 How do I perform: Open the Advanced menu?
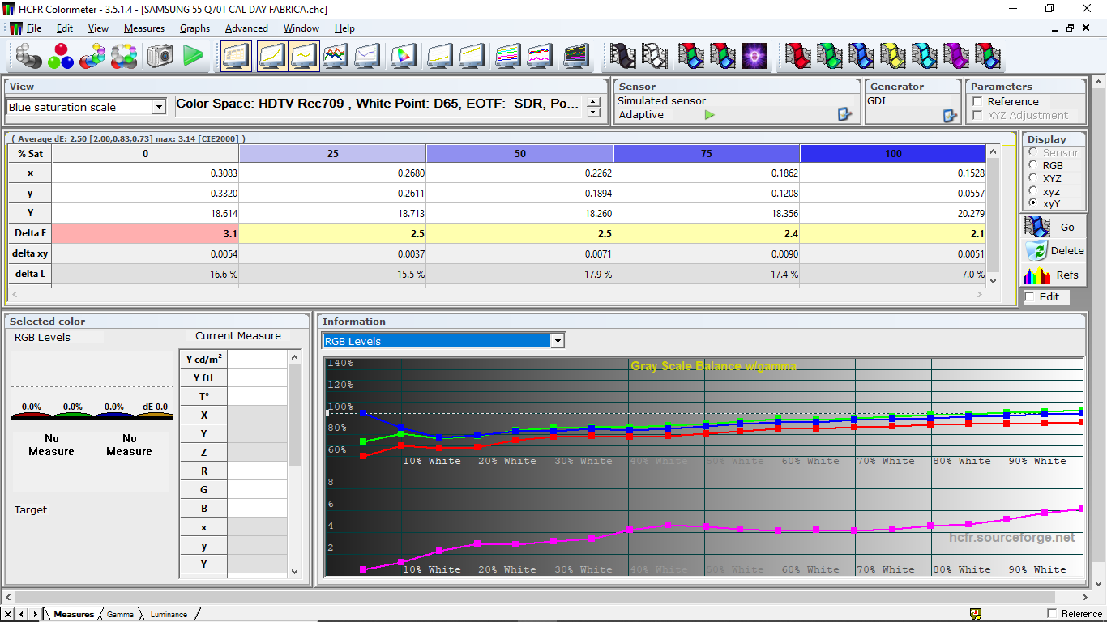coord(246,28)
